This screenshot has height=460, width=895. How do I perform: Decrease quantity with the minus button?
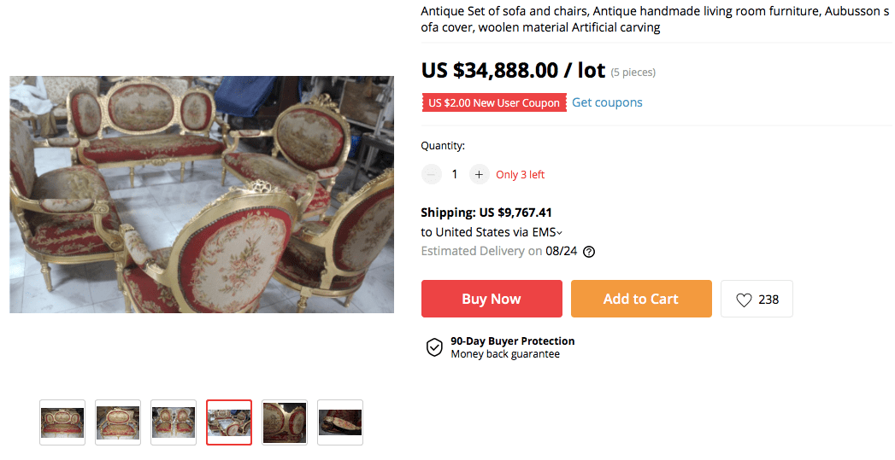(432, 174)
